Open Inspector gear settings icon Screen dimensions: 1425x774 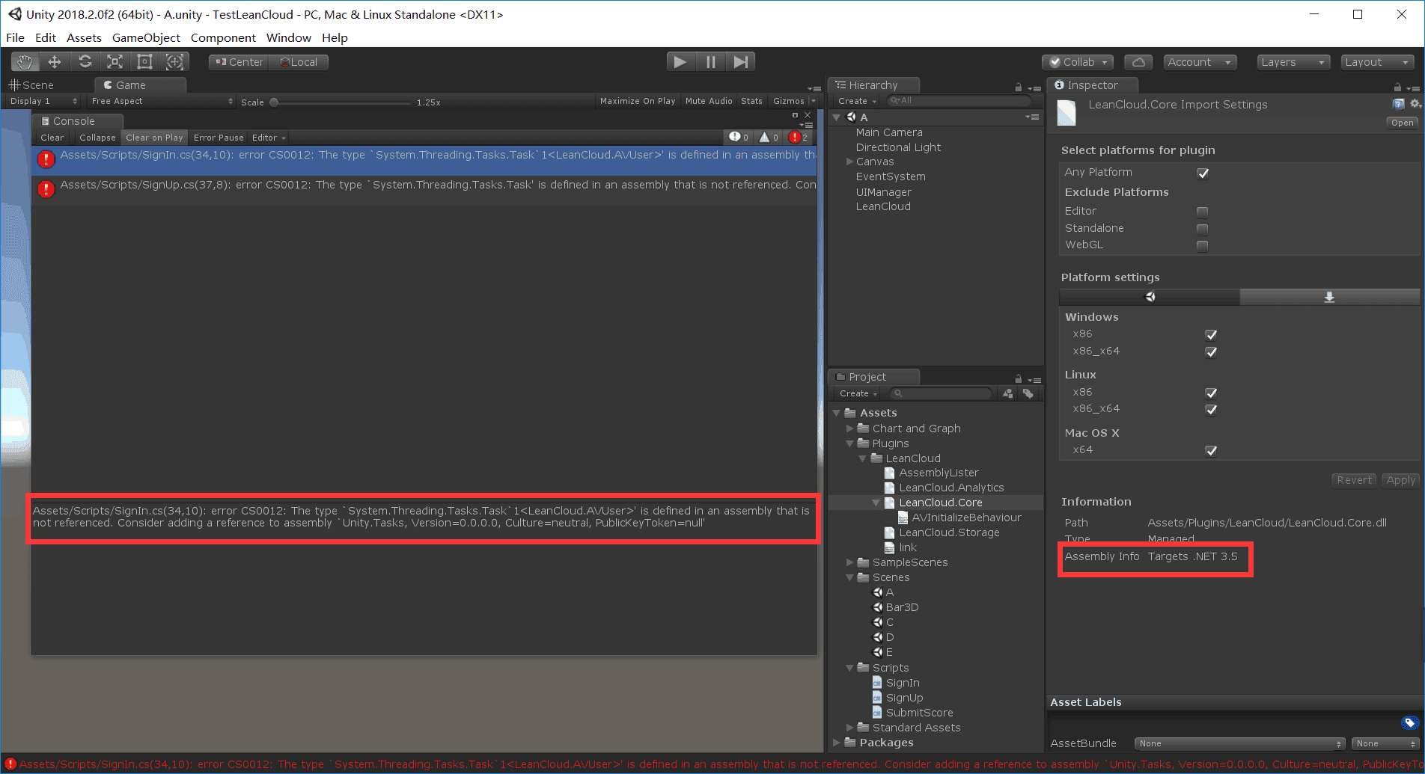[1415, 105]
